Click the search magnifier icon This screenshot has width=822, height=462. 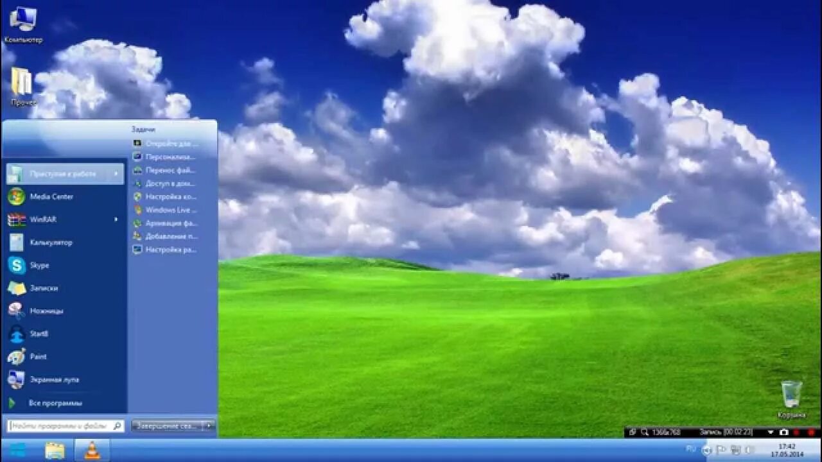click(x=117, y=425)
